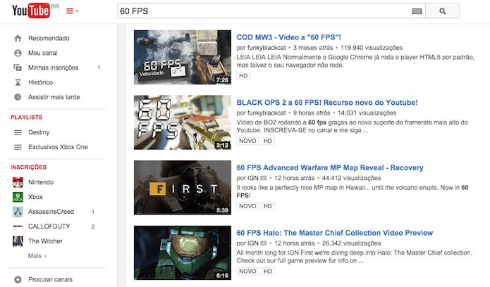Screen dimensions: 490x287
Task: Play the Advanced Warfare FIRST thumbnail
Action: [183, 188]
